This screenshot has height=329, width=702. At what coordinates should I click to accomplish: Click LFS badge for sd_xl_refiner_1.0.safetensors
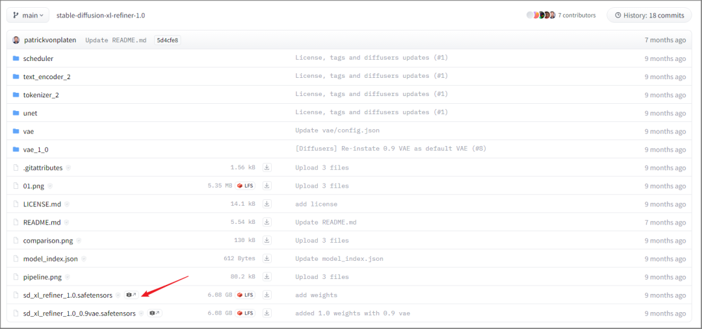[x=245, y=295]
